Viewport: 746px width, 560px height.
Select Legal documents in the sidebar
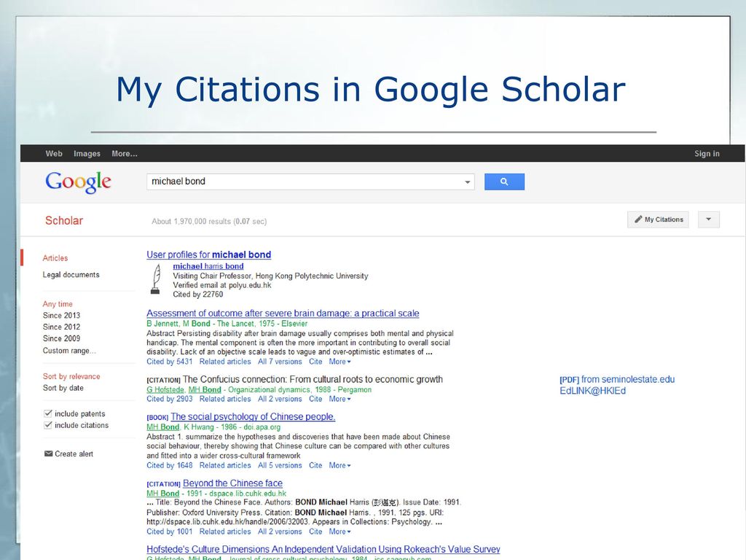click(71, 275)
